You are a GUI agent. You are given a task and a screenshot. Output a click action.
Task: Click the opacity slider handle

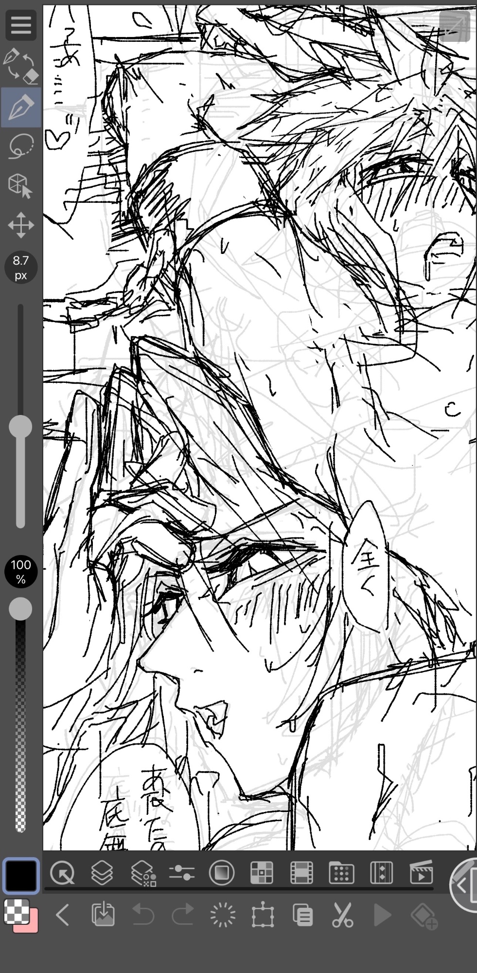pyautogui.click(x=20, y=609)
